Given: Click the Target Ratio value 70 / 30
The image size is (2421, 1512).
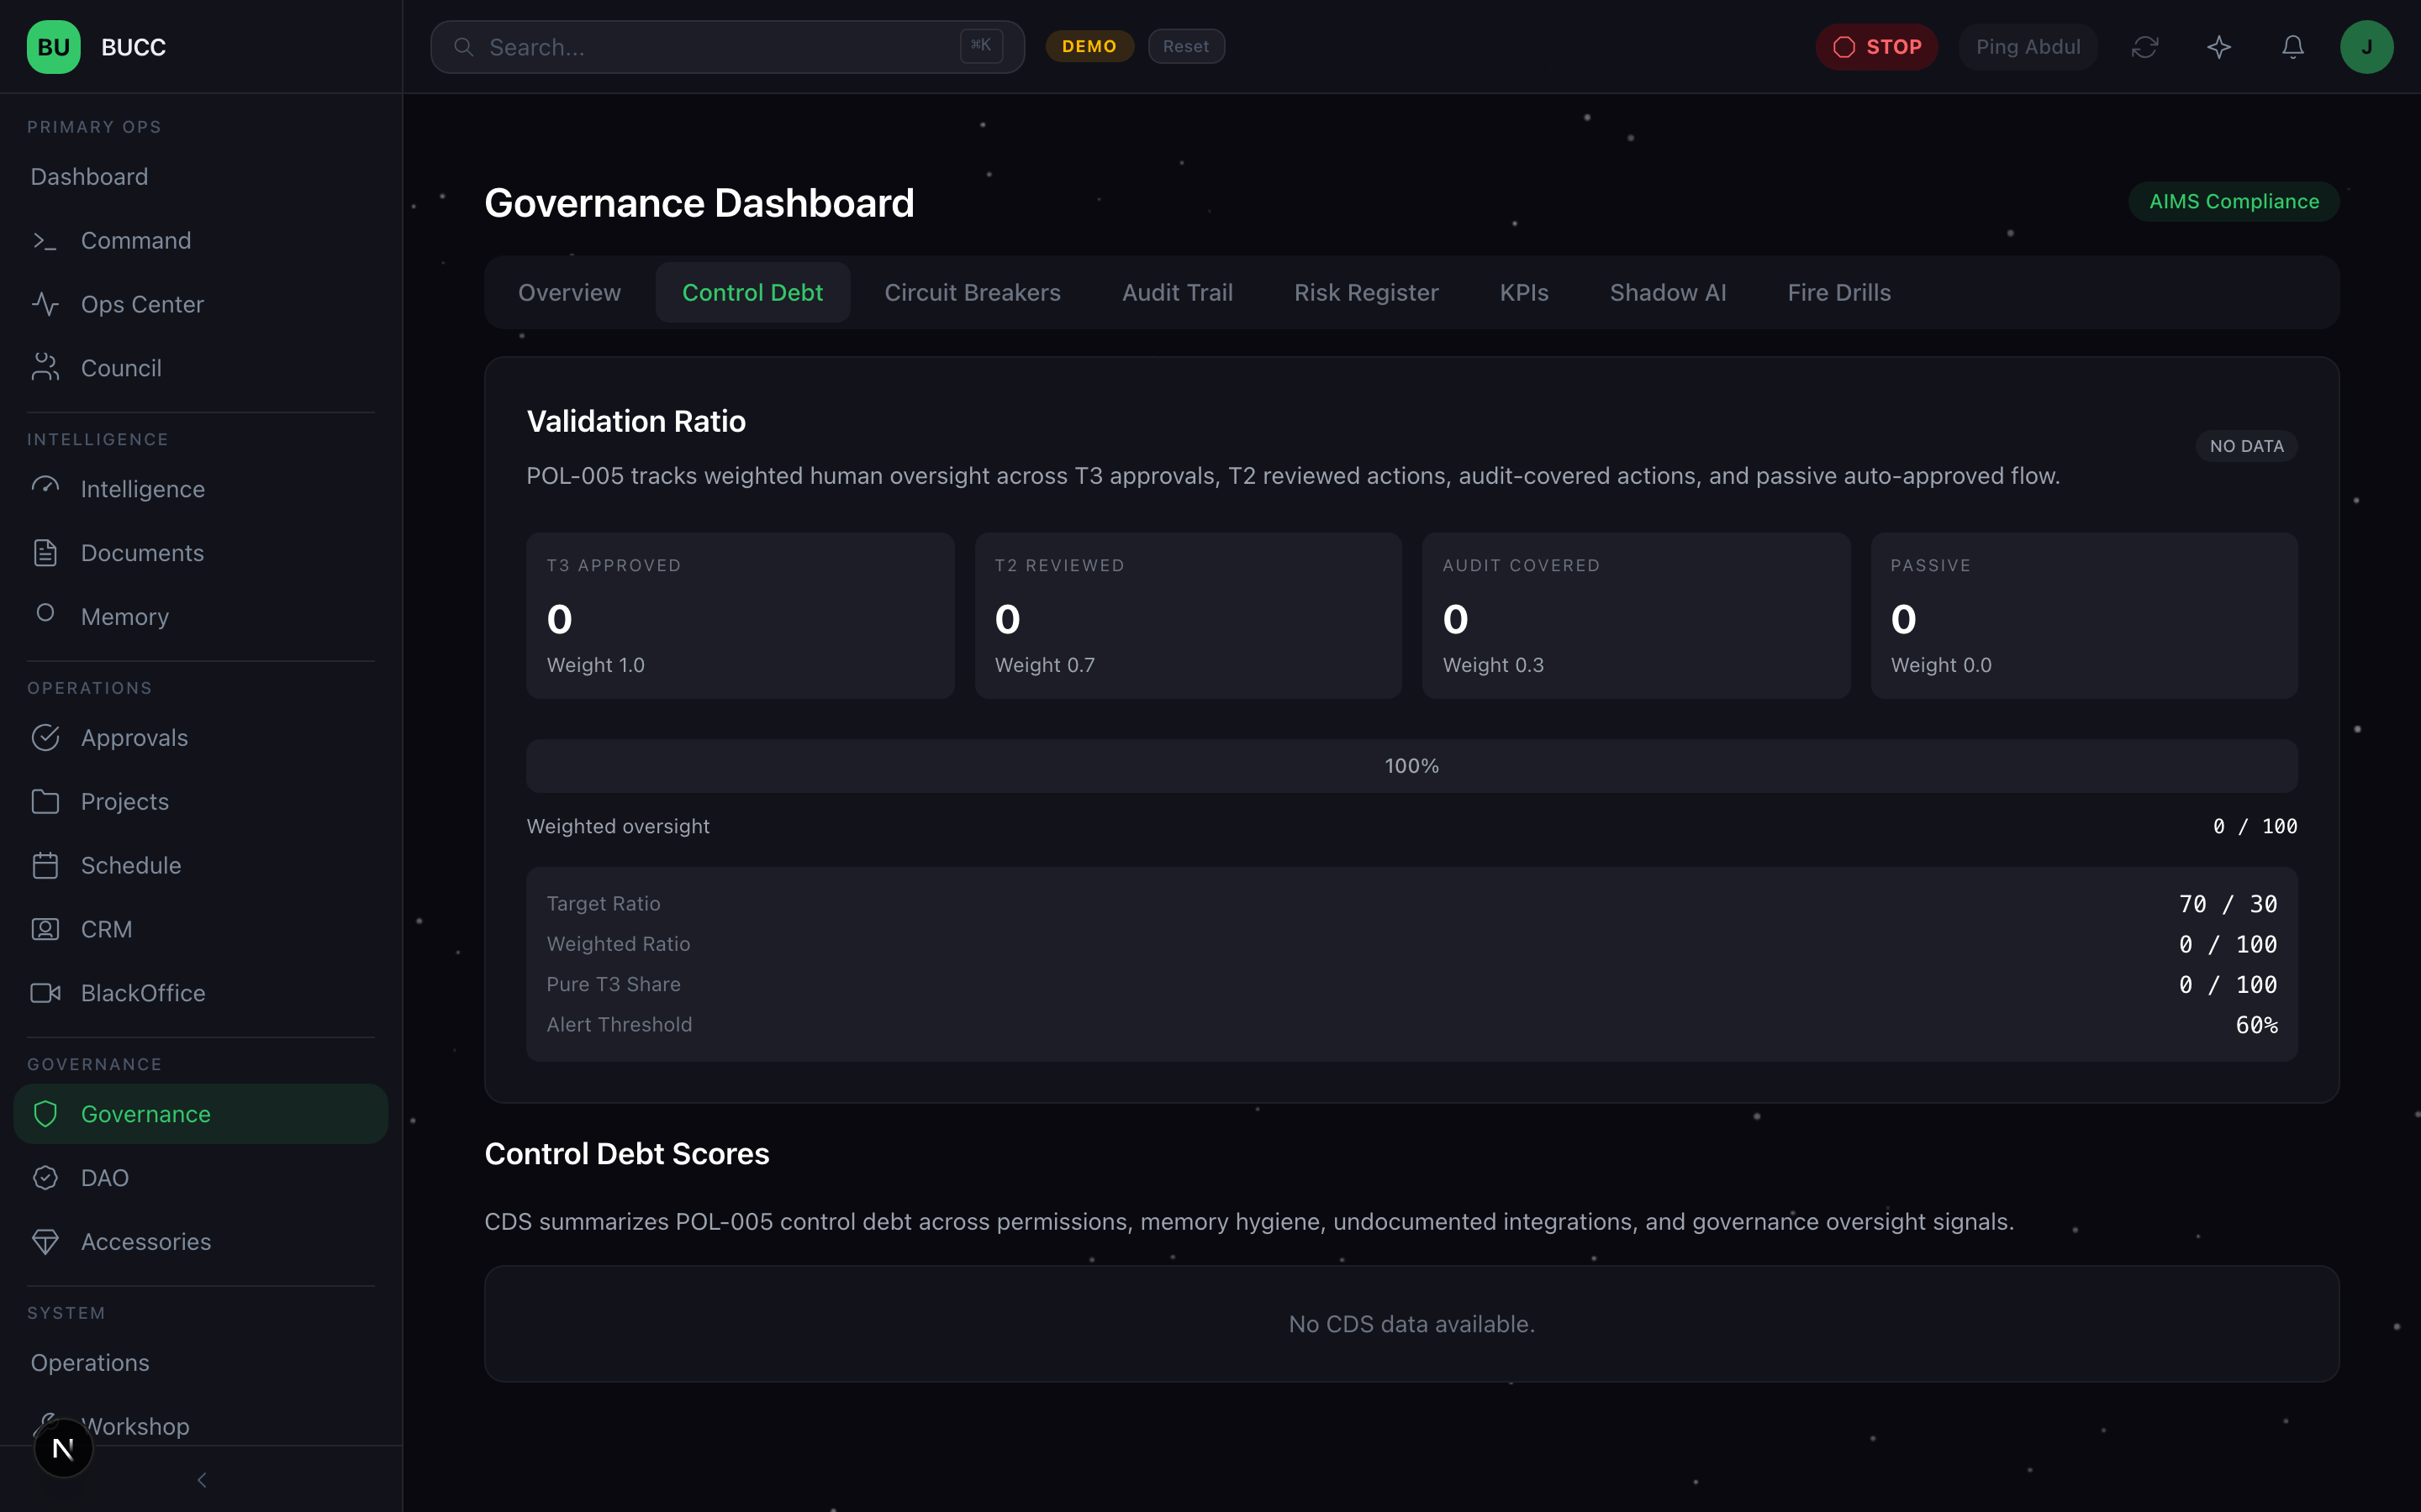Looking at the screenshot, I should [x=2228, y=904].
